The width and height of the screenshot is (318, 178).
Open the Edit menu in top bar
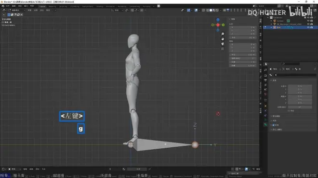[14, 6]
